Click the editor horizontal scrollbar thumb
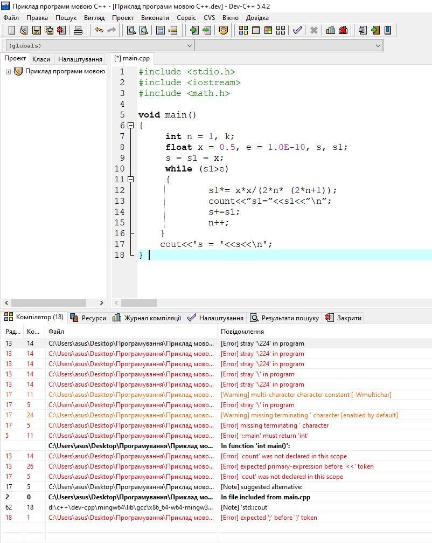 [x=139, y=303]
